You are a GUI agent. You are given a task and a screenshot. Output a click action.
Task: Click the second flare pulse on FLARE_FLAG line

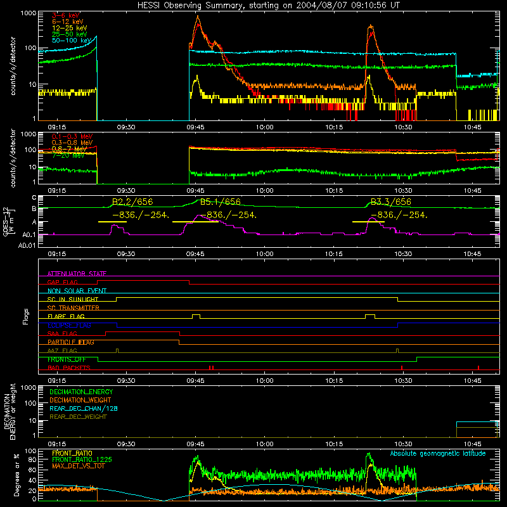[370, 316]
